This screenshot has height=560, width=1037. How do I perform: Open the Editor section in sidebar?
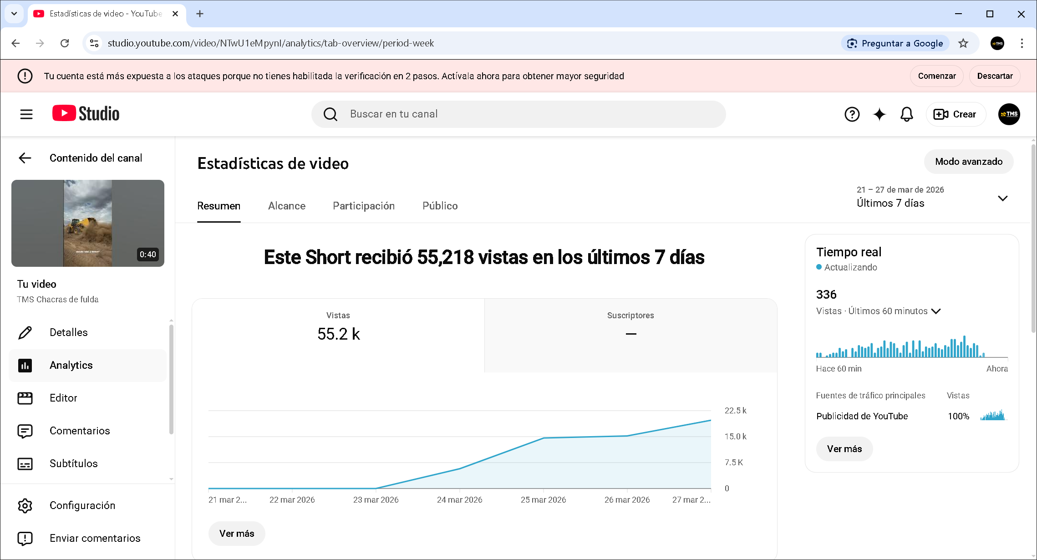64,397
